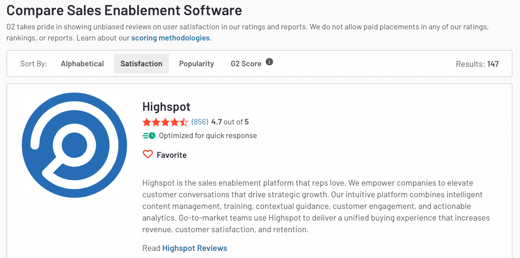Open the 856 reviews count link
This screenshot has height=258, width=520.
click(x=199, y=122)
